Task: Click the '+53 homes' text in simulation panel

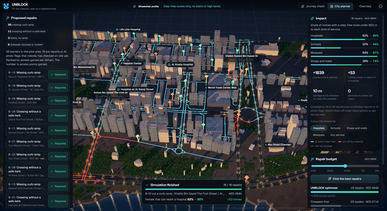Action: (x=234, y=199)
